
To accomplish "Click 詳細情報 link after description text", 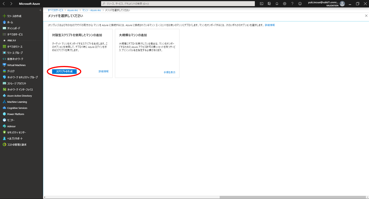I will pyautogui.click(x=270, y=25).
